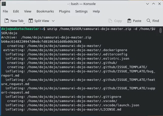The image size is (163, 116).
Task: Click the 'ort-request.md' wrapped text
Action: (x=15, y=93)
